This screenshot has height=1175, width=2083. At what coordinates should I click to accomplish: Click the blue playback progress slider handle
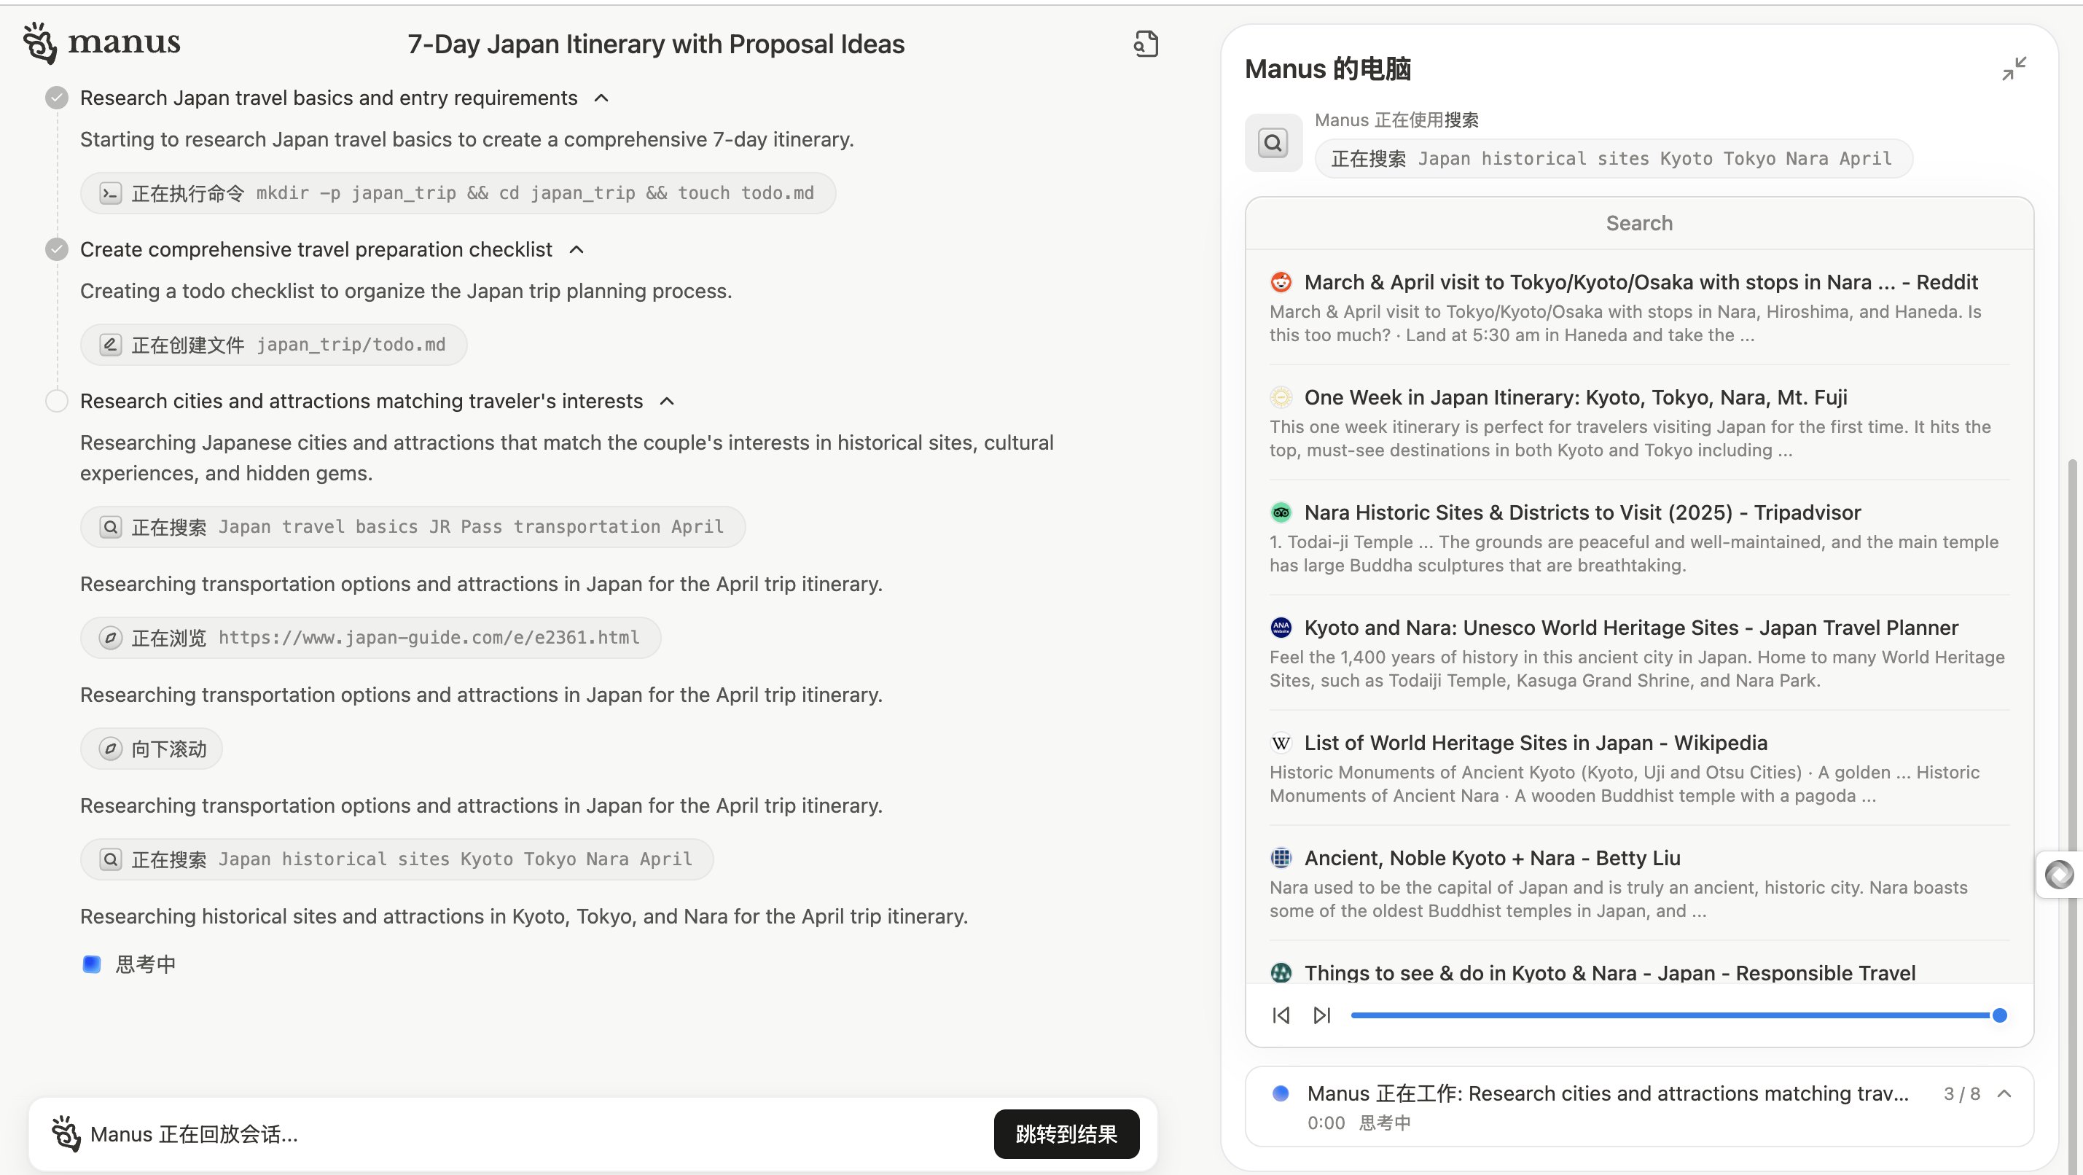coord(1999,1015)
